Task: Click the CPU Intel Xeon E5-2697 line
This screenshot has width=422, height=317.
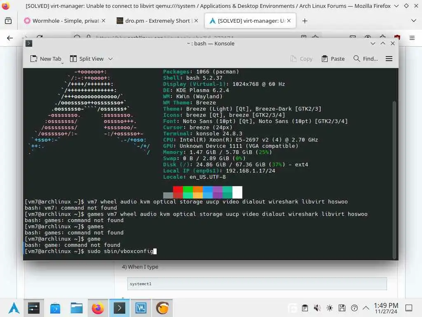Action: pos(240,140)
